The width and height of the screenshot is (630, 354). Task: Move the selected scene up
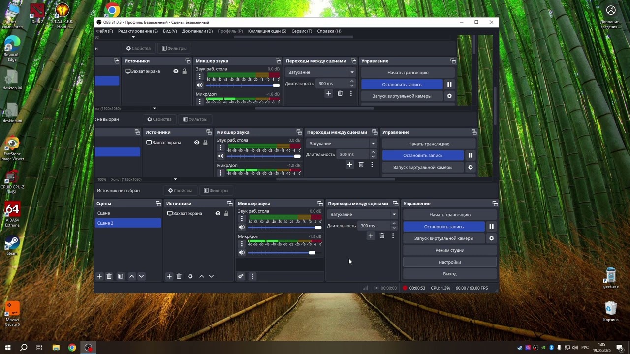click(132, 276)
